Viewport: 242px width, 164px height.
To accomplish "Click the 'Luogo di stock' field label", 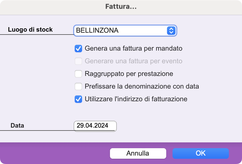I will (30, 30).
